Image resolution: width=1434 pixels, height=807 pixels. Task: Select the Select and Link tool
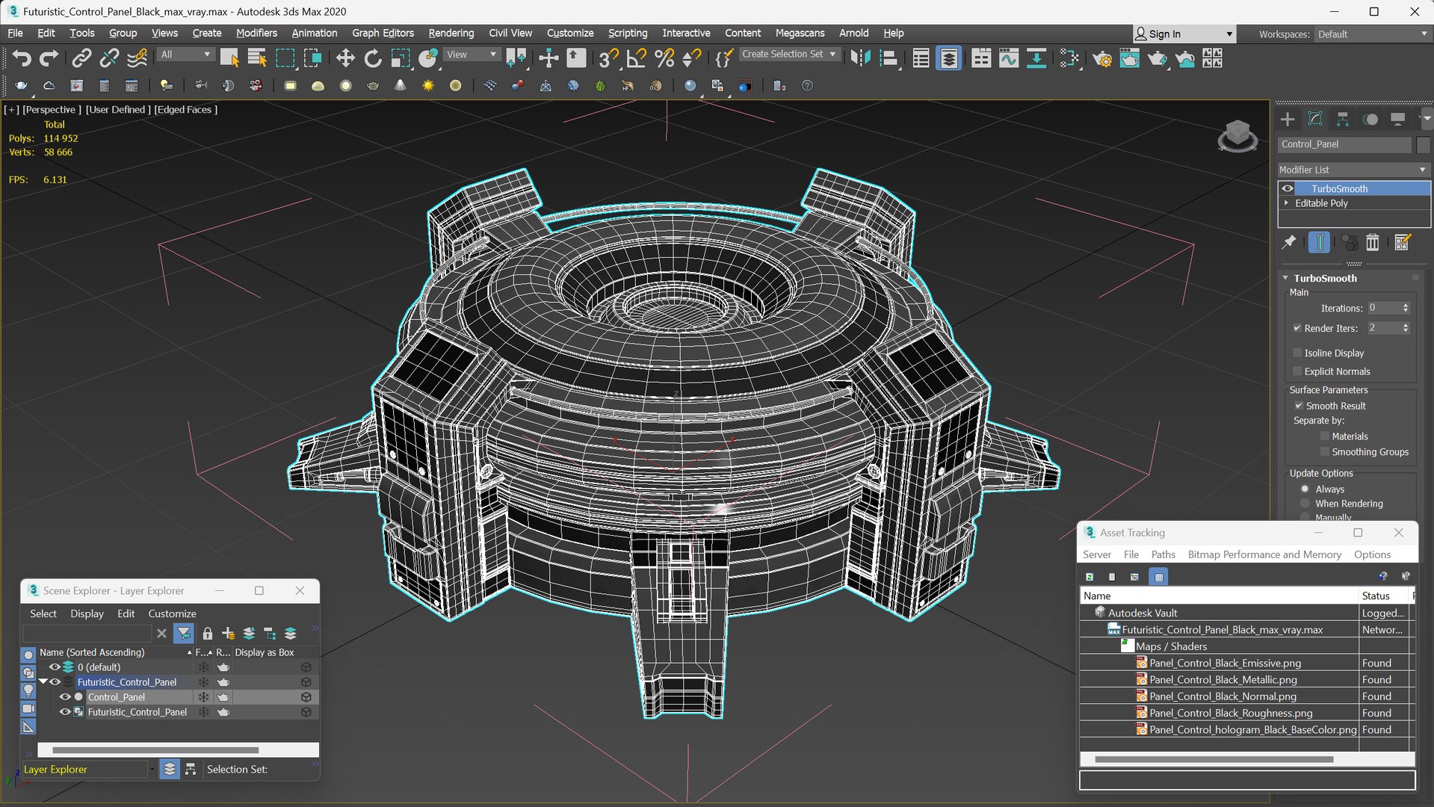pyautogui.click(x=81, y=58)
